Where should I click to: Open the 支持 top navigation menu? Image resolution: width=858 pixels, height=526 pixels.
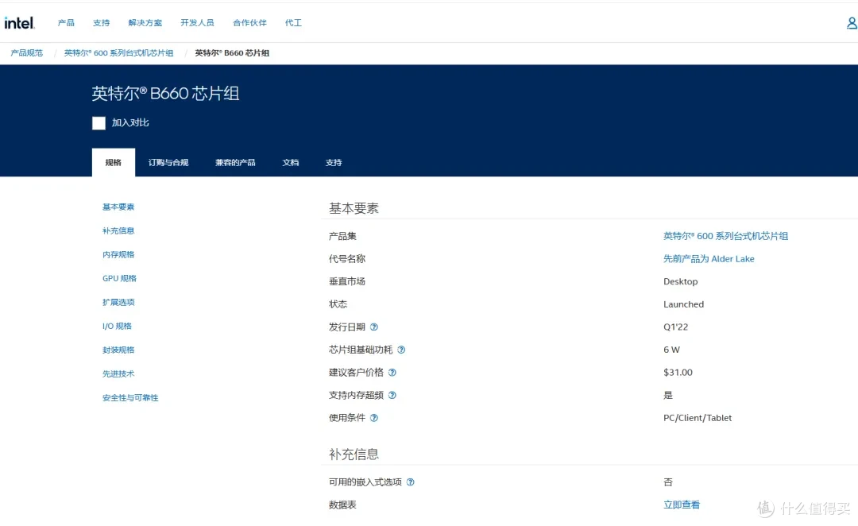click(x=101, y=22)
